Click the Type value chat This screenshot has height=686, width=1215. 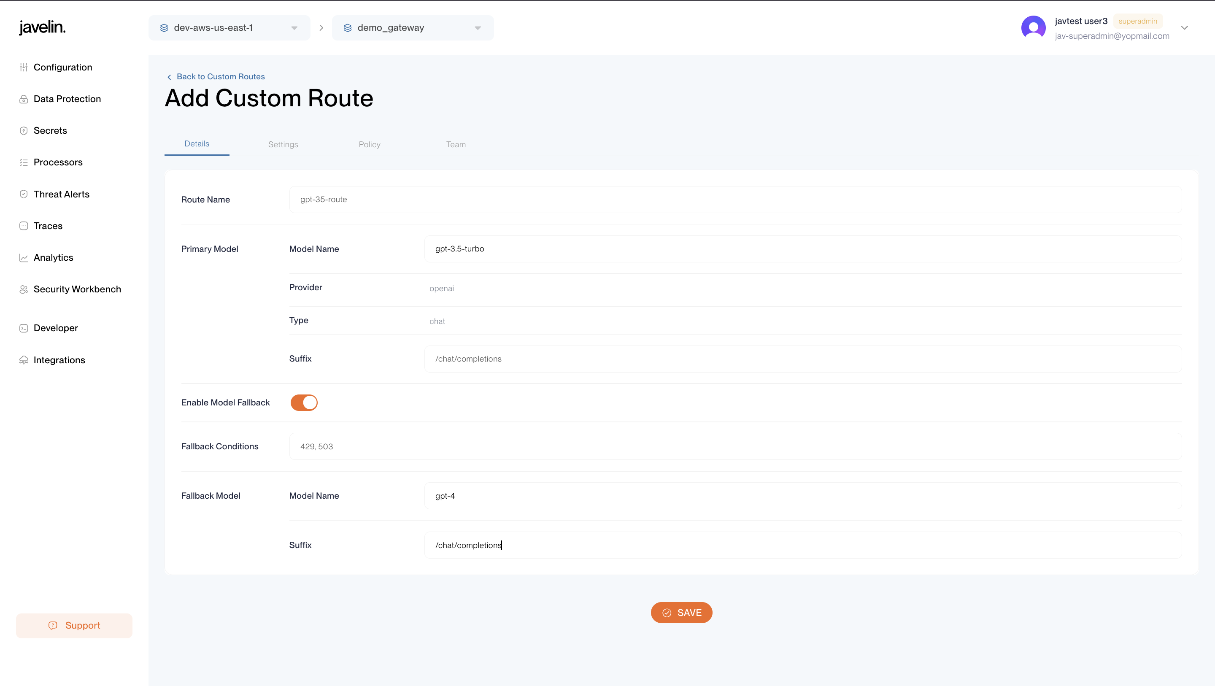click(x=437, y=321)
